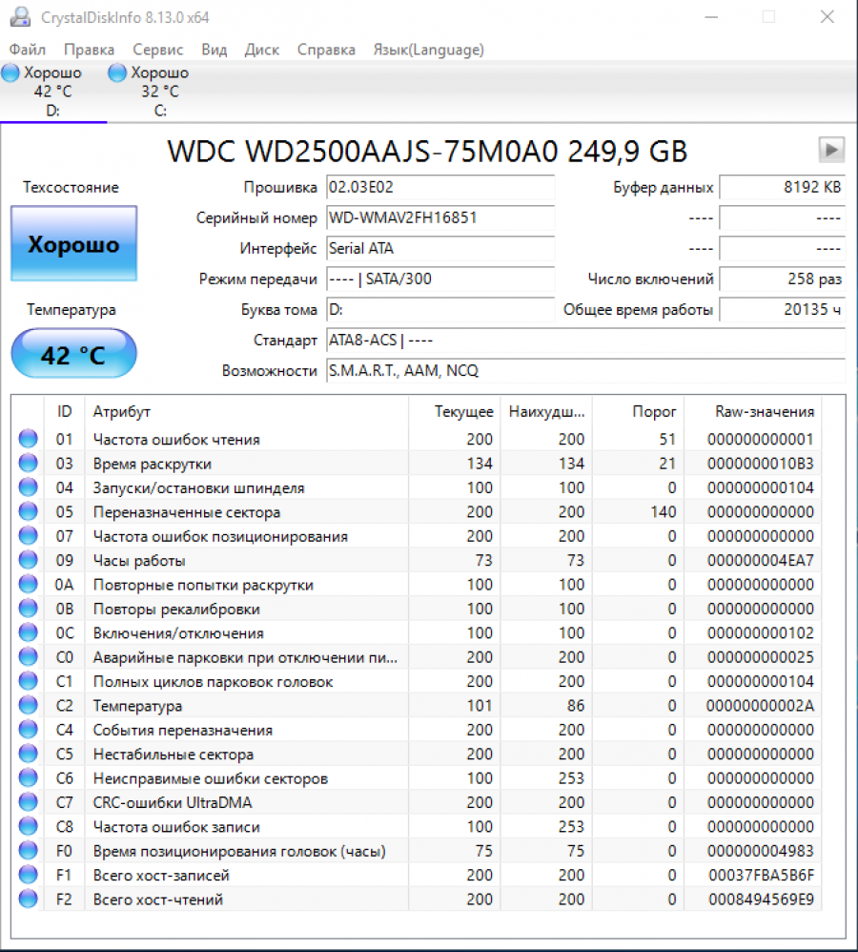The width and height of the screenshot is (858, 952).
Task: Open the Диск menu
Action: [261, 50]
